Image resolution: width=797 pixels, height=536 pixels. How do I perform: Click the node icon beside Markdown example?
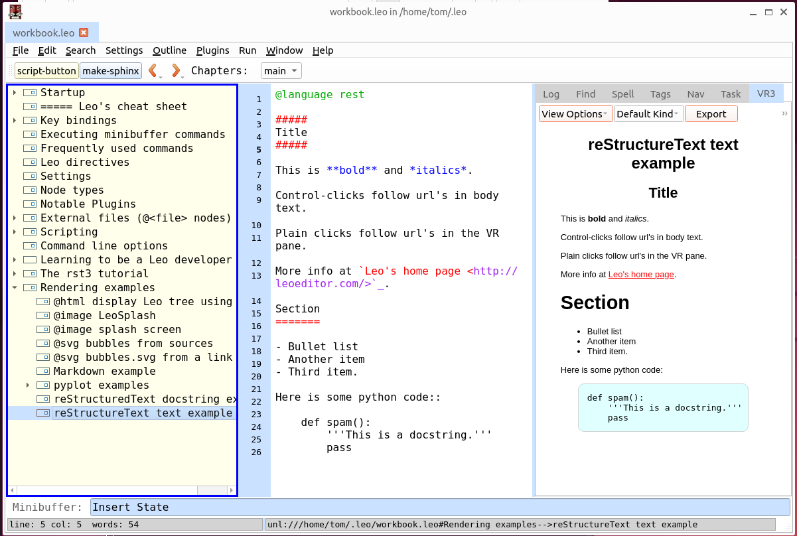(x=43, y=371)
